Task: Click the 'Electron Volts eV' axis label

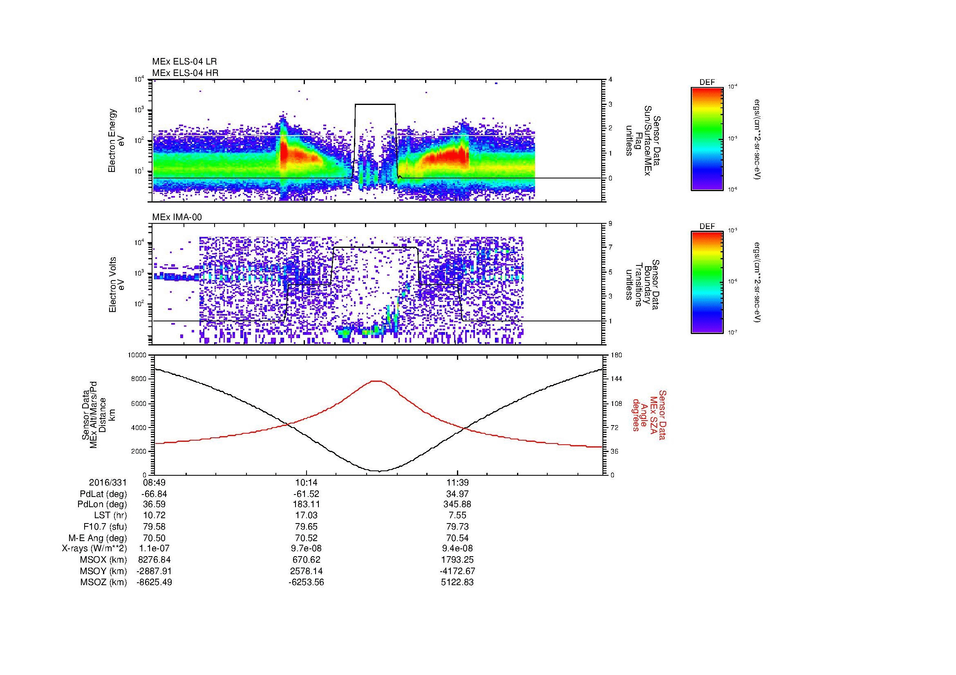Action: (116, 285)
